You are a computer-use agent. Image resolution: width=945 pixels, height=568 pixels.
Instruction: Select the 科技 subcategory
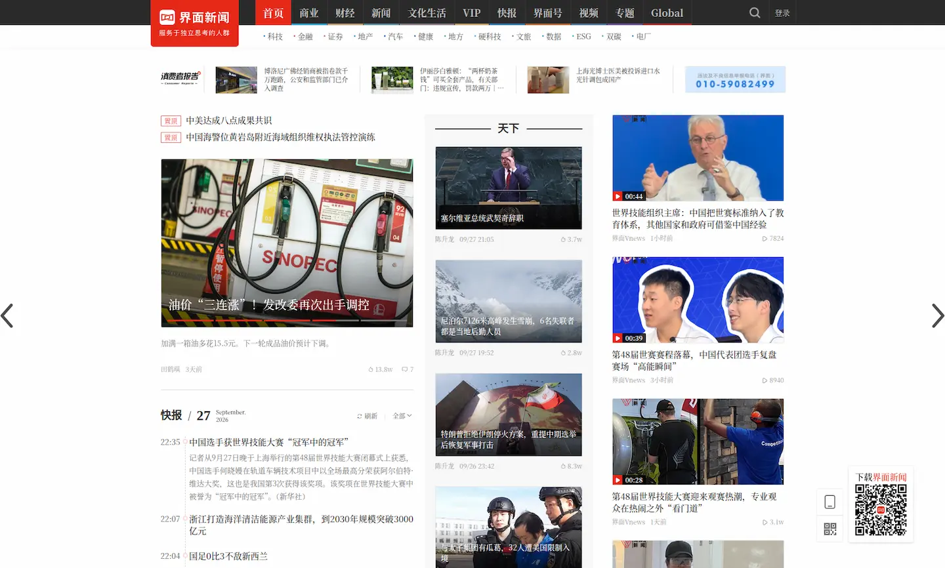pyautogui.click(x=275, y=37)
